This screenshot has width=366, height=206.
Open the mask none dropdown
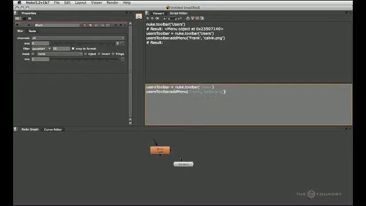point(60,54)
